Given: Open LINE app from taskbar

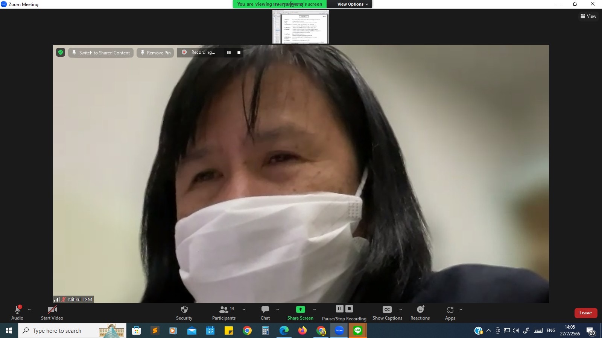Looking at the screenshot, I should point(357,330).
